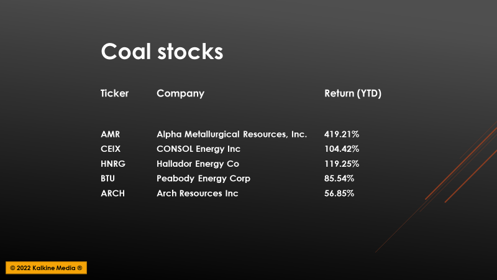Select the ARCH ticker symbol
Screen dimensions: 497x280
point(113,194)
